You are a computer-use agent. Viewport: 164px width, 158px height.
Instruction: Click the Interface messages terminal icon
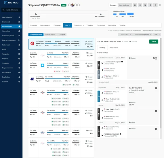pos(19,40)
